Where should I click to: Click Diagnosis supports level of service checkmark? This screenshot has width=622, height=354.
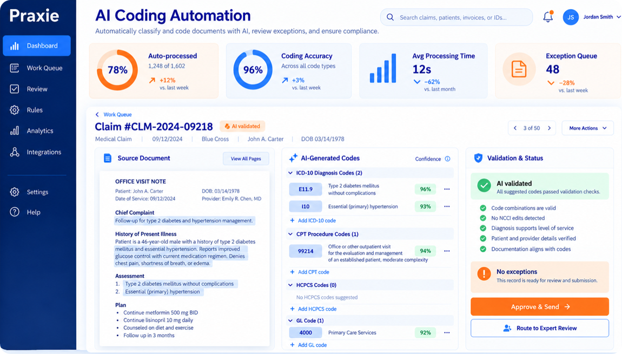483,228
